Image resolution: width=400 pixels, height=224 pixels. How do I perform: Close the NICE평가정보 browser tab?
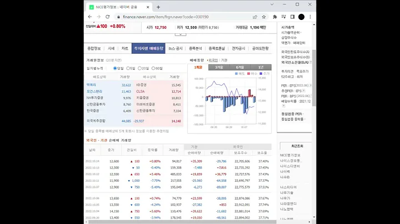tap(148, 7)
